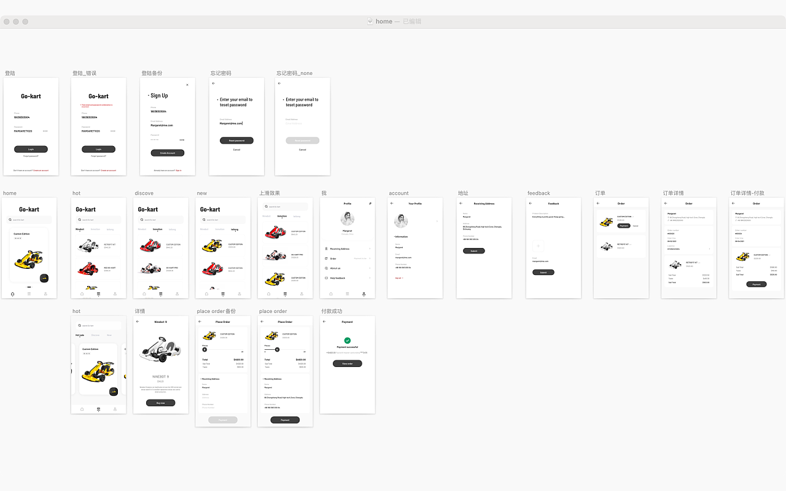
Task: Click Submit button on feedback artboard
Action: click(543, 272)
